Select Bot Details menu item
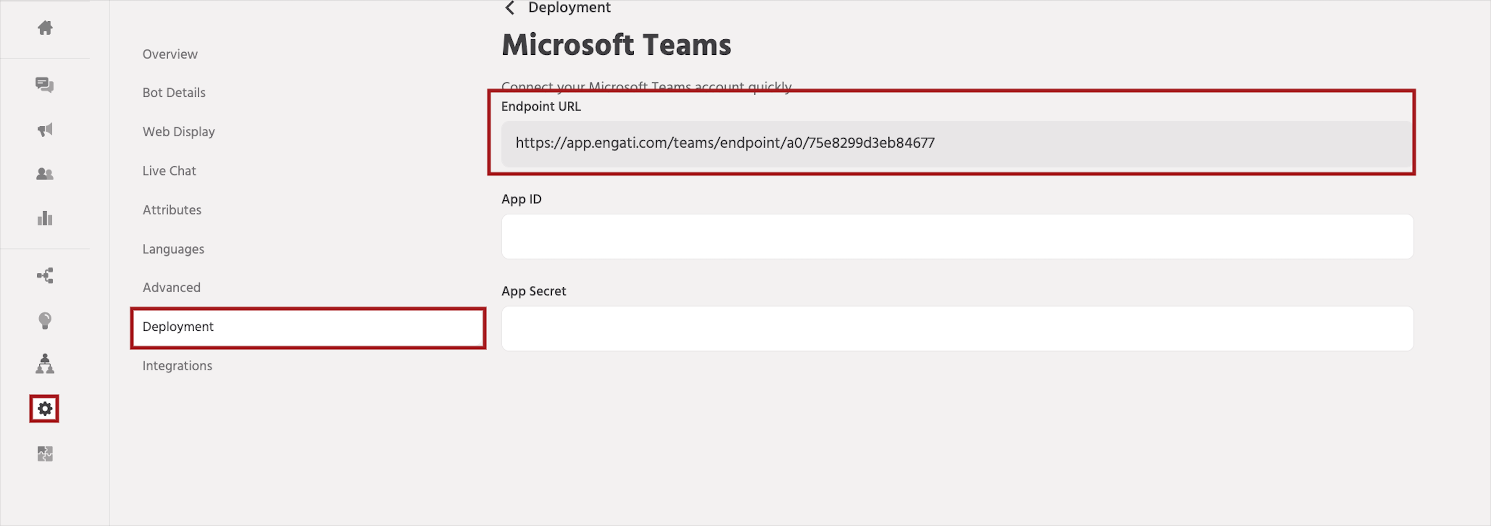The width and height of the screenshot is (1491, 526). click(x=173, y=93)
